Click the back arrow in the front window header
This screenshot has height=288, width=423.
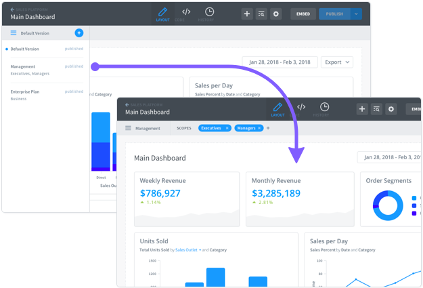click(127, 105)
